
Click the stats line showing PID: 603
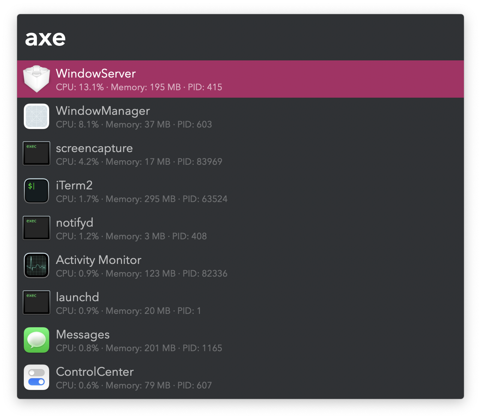(134, 125)
